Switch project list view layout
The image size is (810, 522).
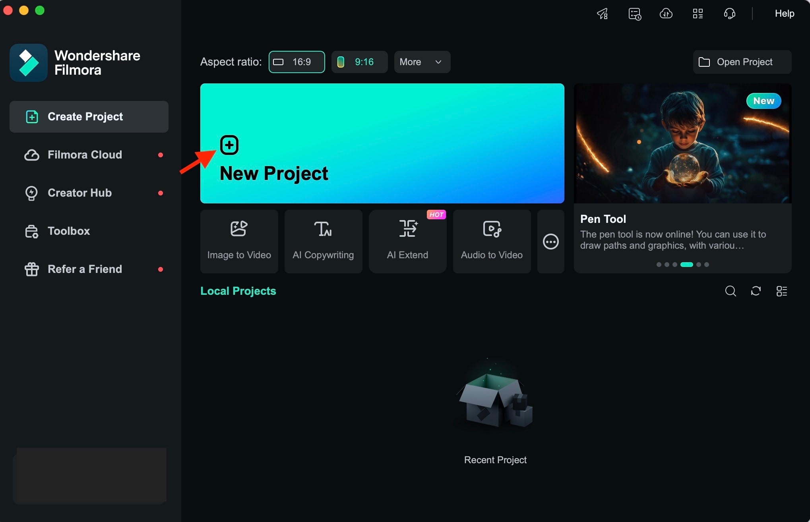click(781, 291)
